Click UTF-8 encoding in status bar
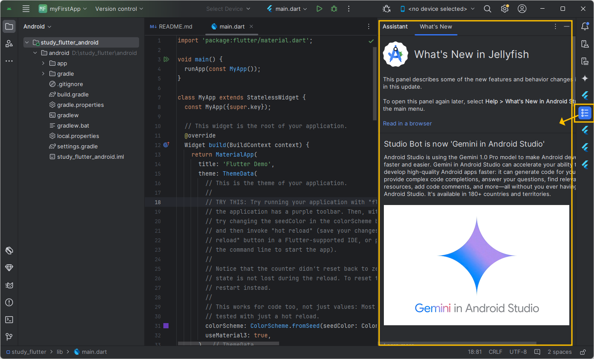The width and height of the screenshot is (594, 359). coord(518,352)
